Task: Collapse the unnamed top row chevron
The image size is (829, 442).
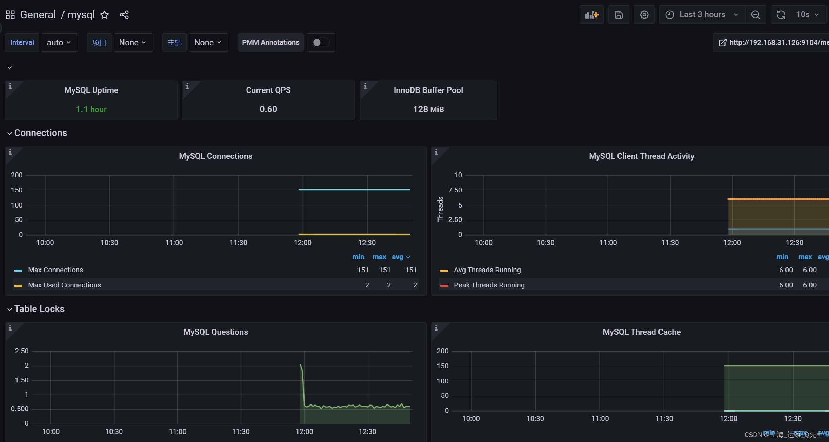Action: pos(10,68)
